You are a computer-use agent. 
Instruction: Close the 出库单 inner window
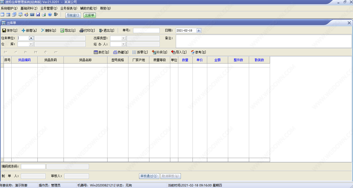pyautogui.click(x=349, y=23)
